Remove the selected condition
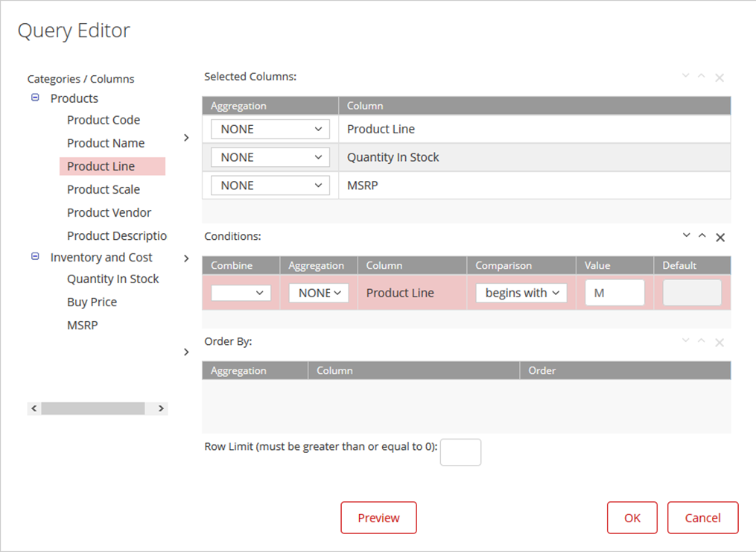Viewport: 756px width, 552px height. point(720,237)
